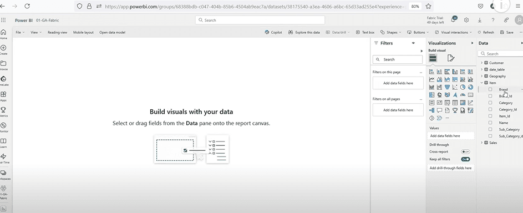The image size is (523, 213).
Task: Open Real-Time hub in left navigation
Action: (x=3, y=158)
